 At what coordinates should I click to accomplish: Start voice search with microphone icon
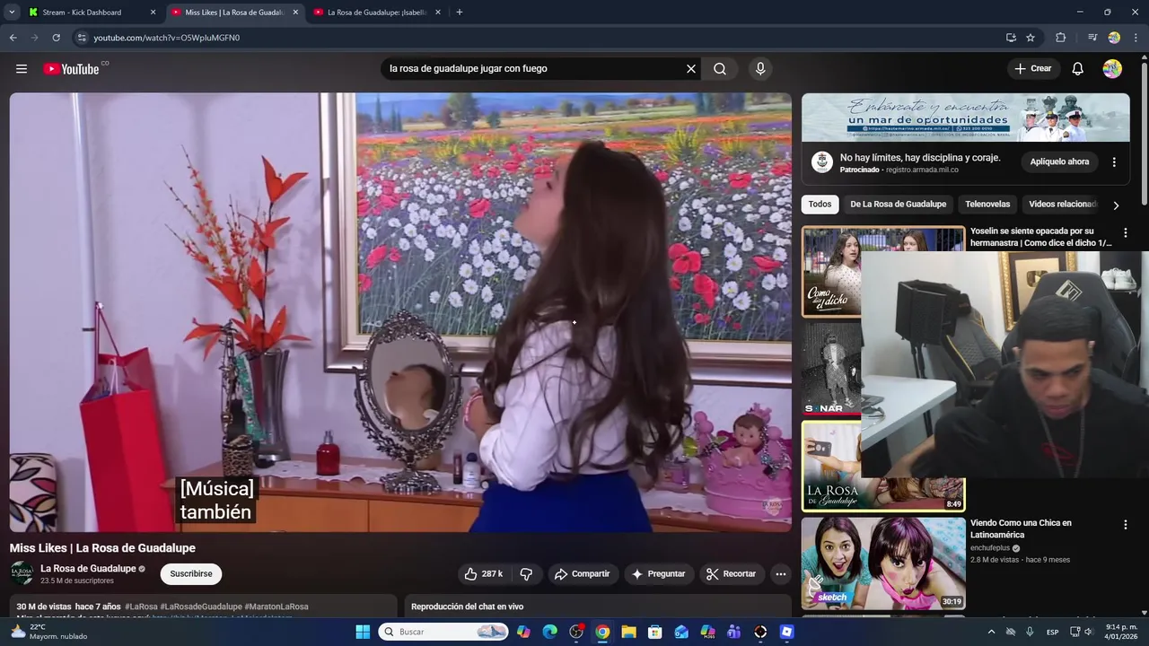[760, 69]
